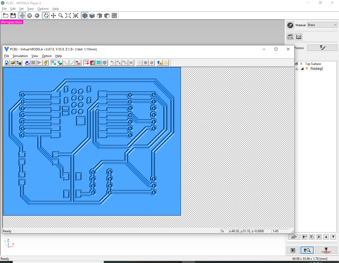339x263 pixels.
Task: Open the Material dropdown showing Brass
Action: pos(322,25)
